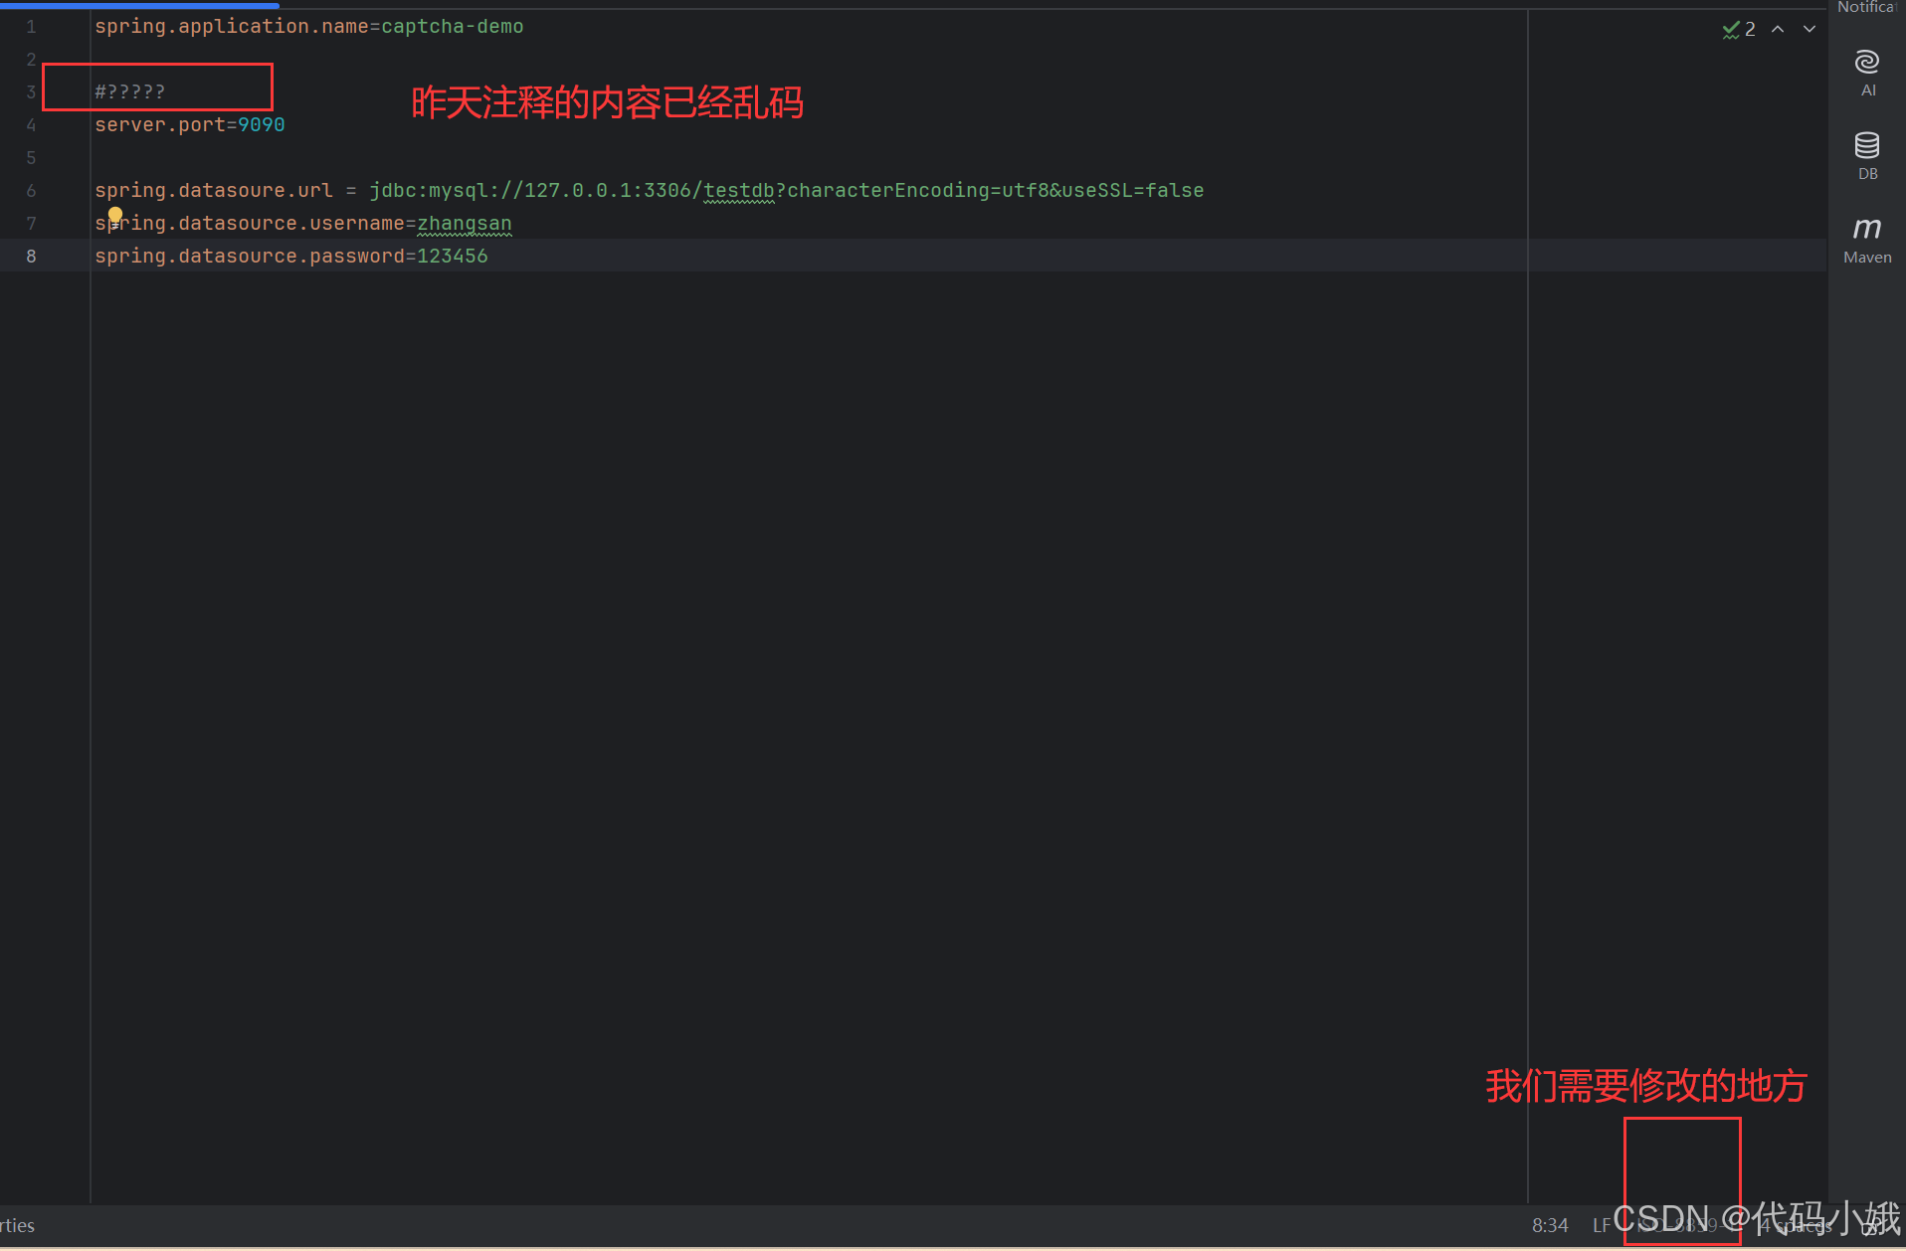Jump to the next highlighted problem
This screenshot has width=1906, height=1251.
point(1810,29)
